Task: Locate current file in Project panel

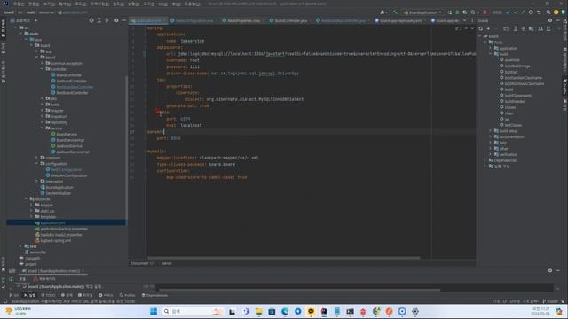Action: (x=91, y=20)
